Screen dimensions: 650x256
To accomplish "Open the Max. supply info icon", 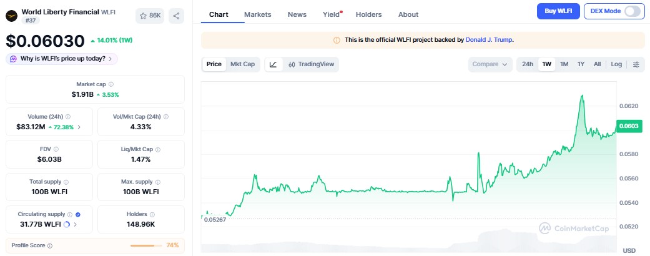I will pos(157,182).
